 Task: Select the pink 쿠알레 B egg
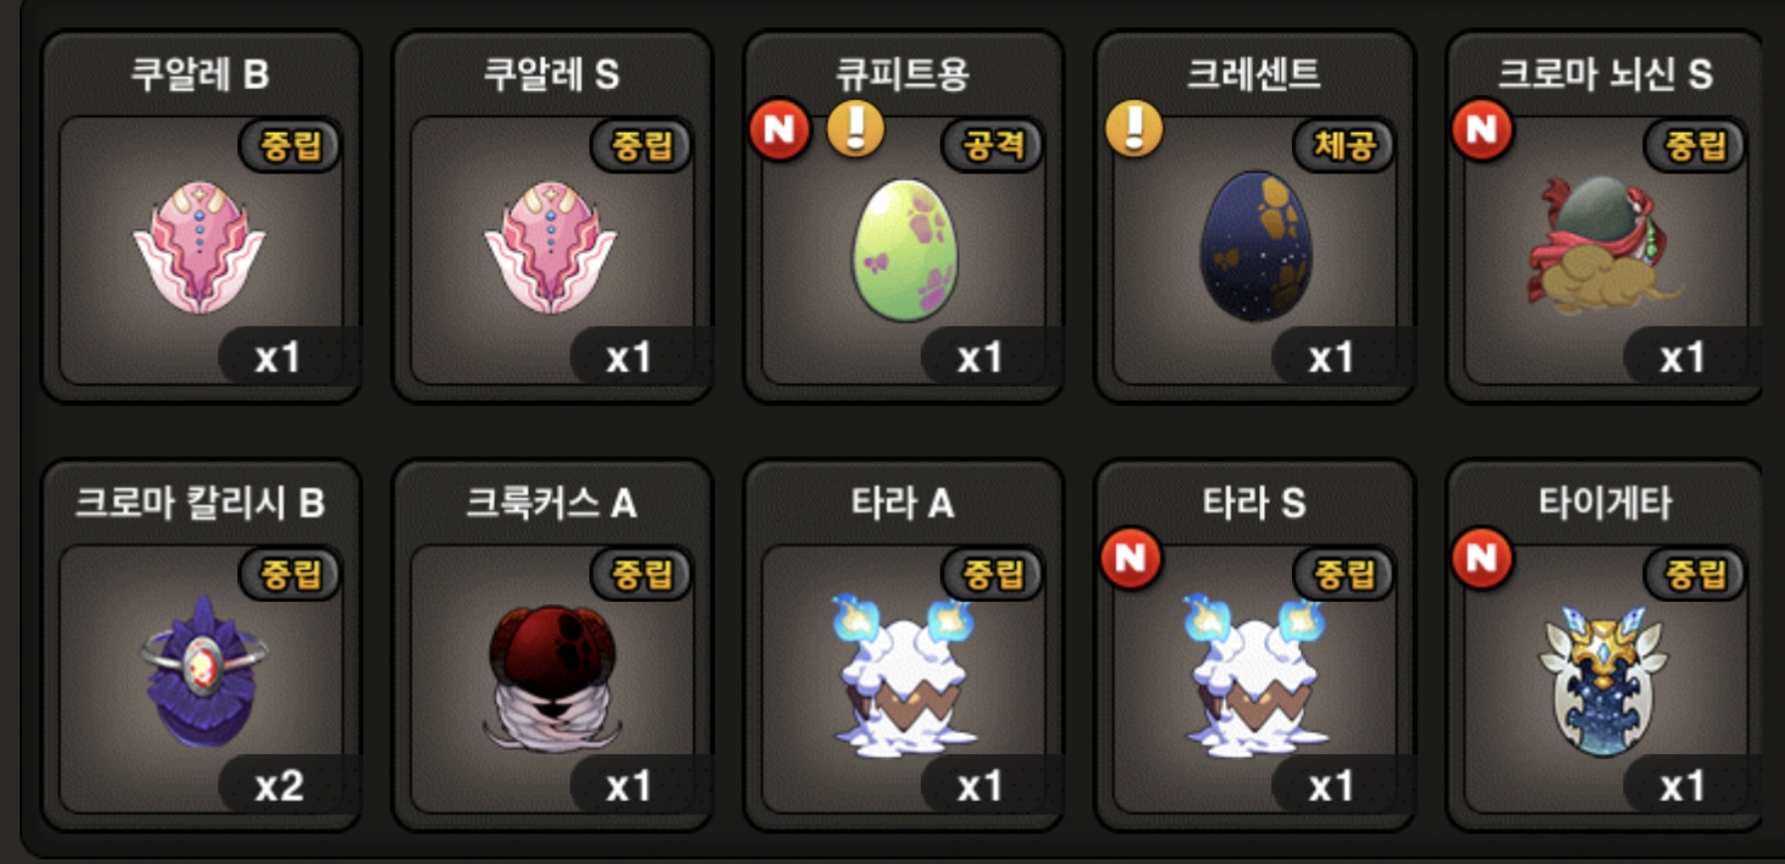[199, 247]
